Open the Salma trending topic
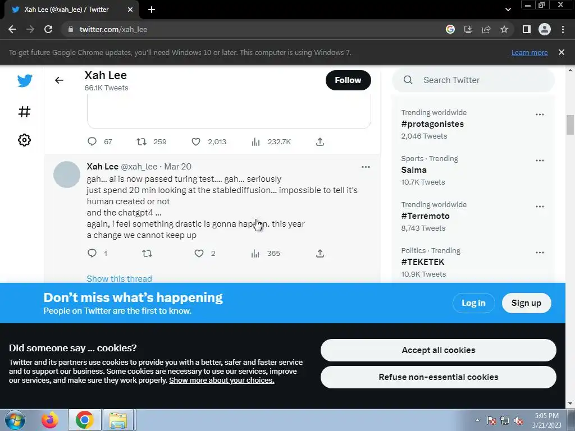Screen dimensions: 575x431 tap(414, 170)
